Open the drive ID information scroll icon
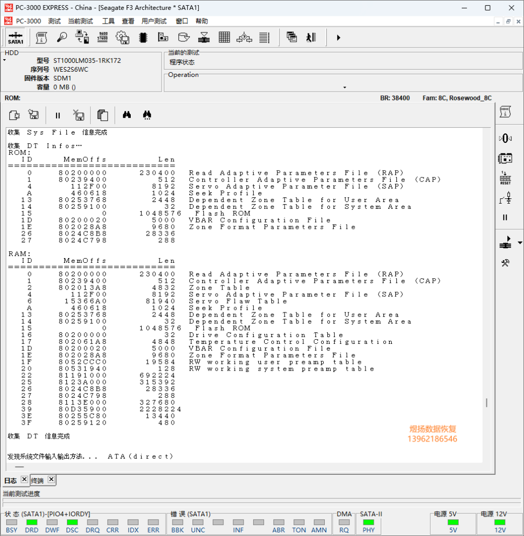The height and width of the screenshot is (536, 524). [x=41, y=38]
